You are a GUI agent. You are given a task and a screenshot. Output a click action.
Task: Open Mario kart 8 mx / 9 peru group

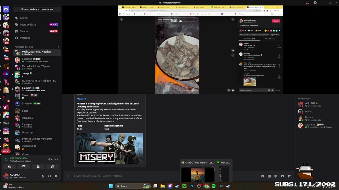[37, 67]
